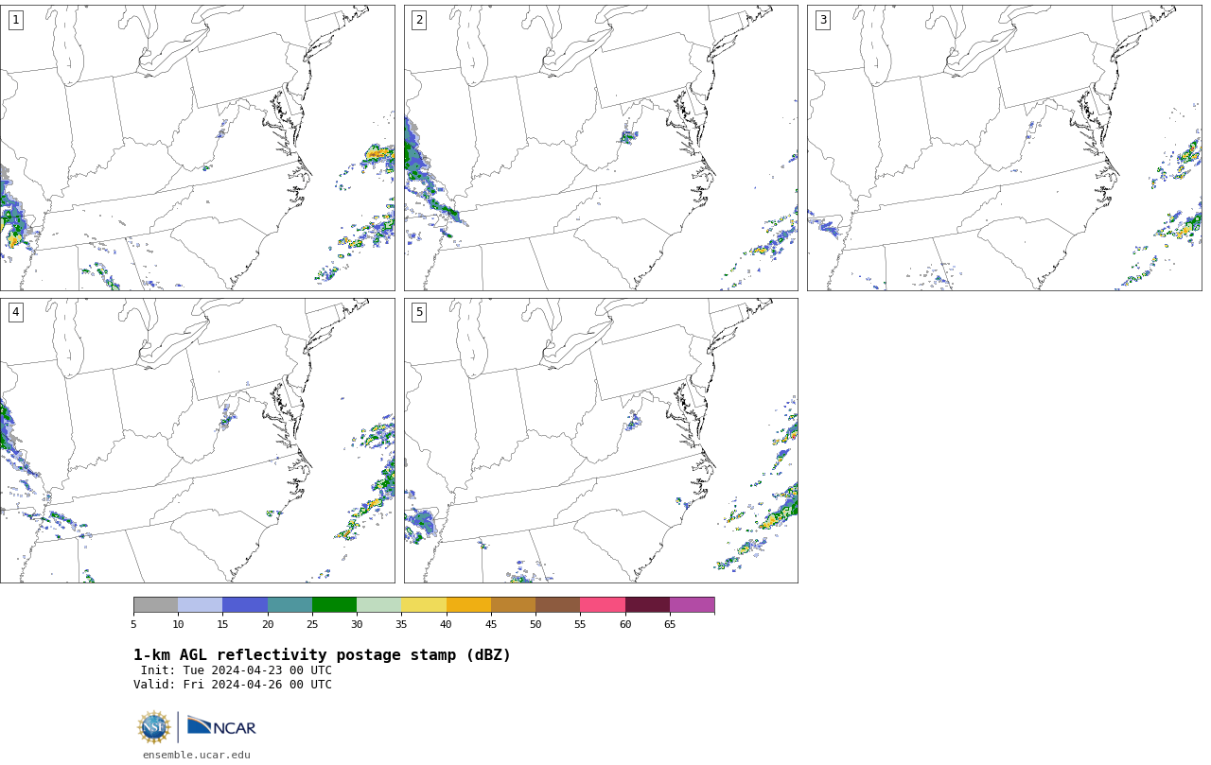Click colorbar tick label 15
Viewport: 1211px width, 765px height.
222,624
